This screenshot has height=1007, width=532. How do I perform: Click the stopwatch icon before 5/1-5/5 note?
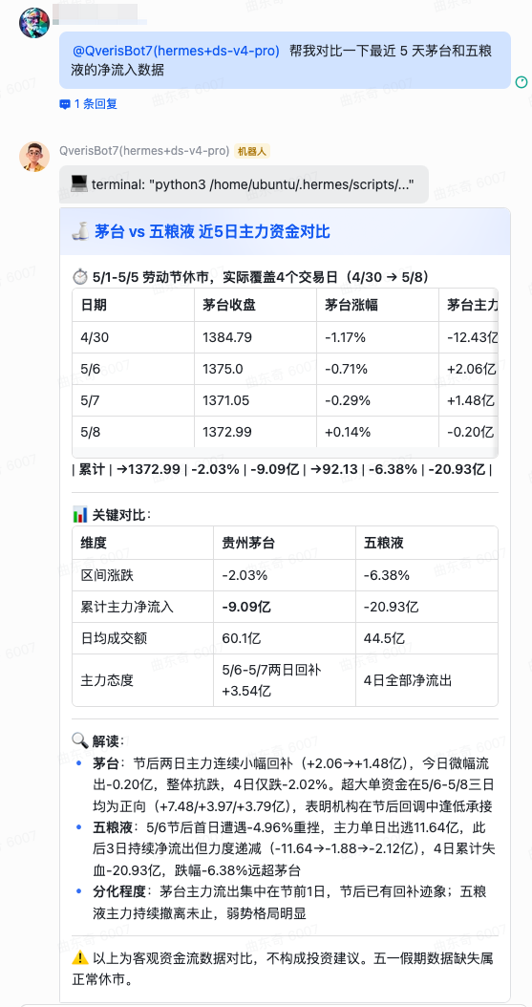(80, 277)
